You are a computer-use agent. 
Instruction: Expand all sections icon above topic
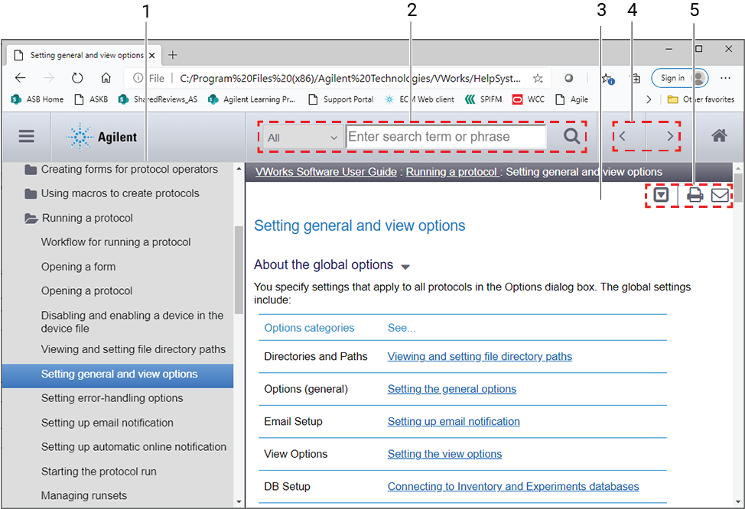coord(661,195)
